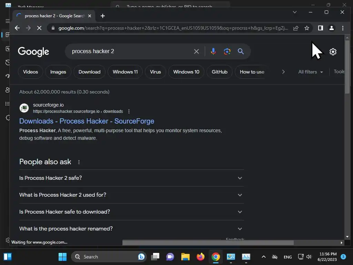This screenshot has height=265, width=353.
Task: Open the All filters dropdown
Action: click(x=311, y=72)
